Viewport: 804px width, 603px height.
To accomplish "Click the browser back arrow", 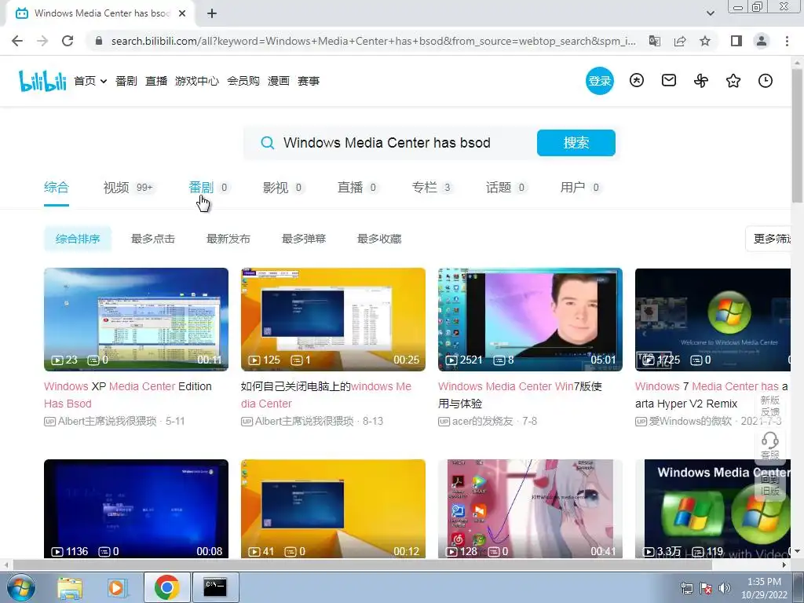I will [x=17, y=41].
